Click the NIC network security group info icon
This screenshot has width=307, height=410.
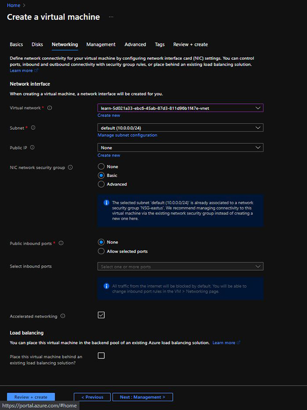70,167
